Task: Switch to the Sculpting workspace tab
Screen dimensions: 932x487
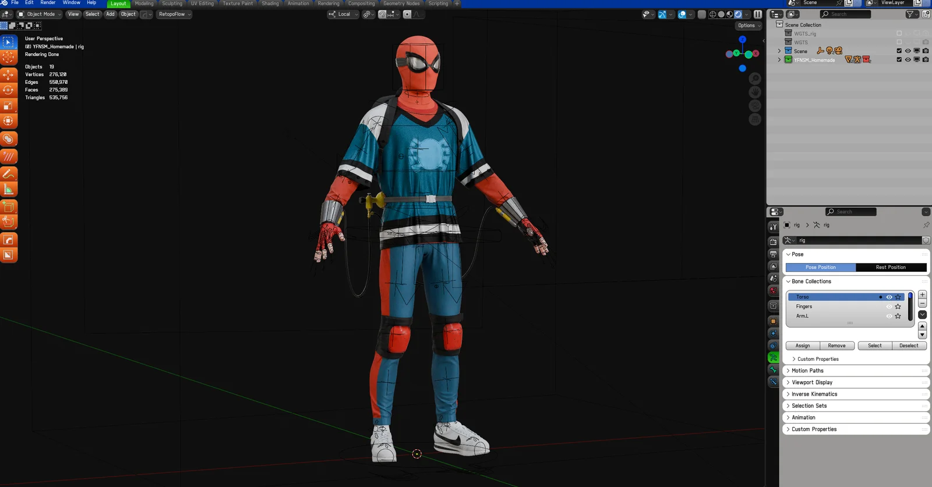Action: tap(172, 3)
